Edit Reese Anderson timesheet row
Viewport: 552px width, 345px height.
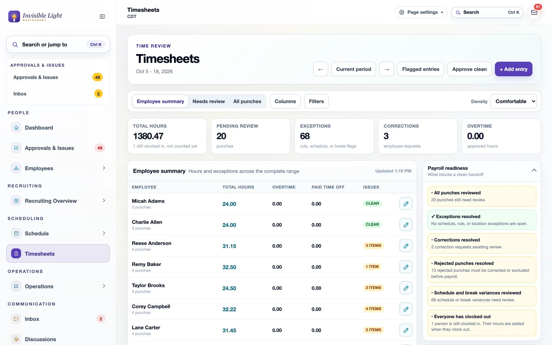click(406, 246)
